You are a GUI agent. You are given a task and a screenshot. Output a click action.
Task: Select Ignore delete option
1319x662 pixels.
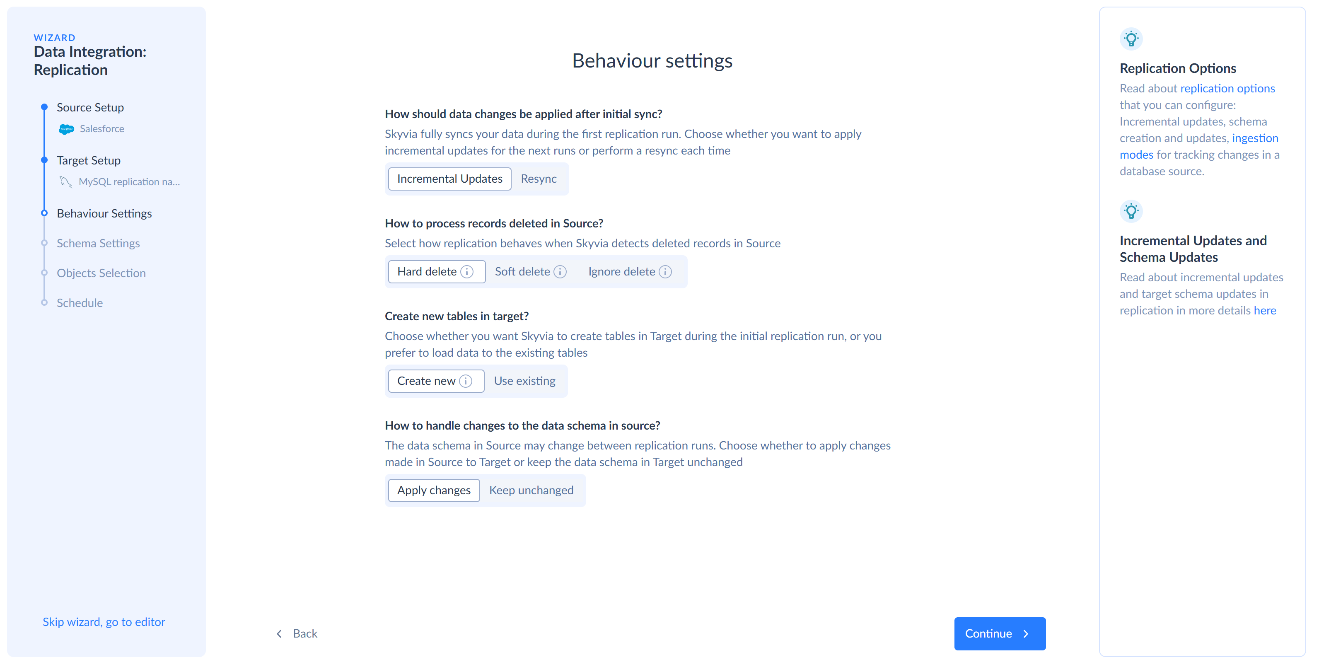(621, 272)
